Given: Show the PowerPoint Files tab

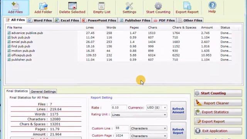Looking at the screenshot, I should (x=100, y=20).
